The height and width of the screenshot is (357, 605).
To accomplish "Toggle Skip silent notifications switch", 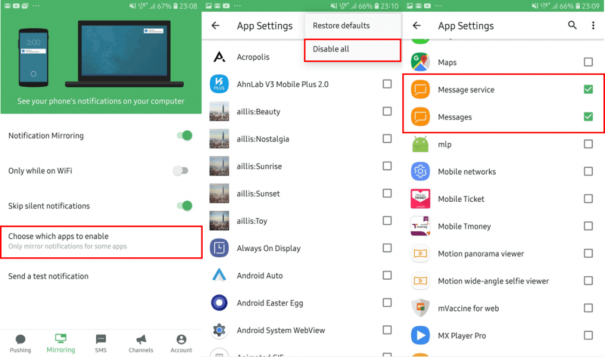I will click(184, 206).
